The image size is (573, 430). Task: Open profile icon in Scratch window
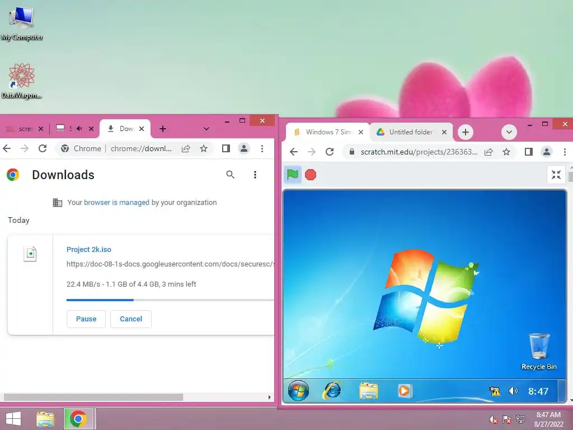tap(547, 152)
